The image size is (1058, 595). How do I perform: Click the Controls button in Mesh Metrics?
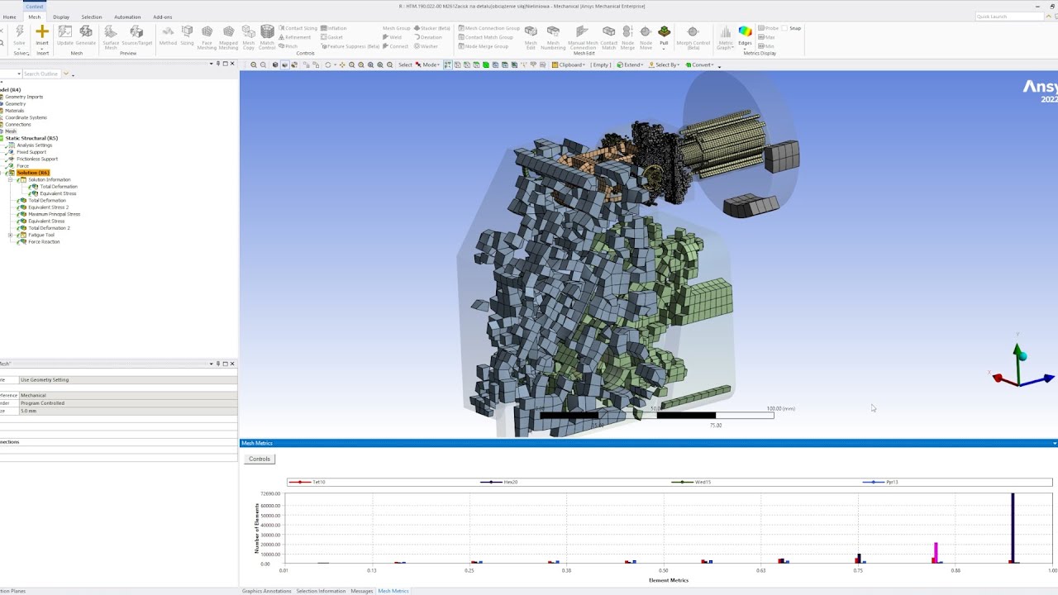pos(260,459)
